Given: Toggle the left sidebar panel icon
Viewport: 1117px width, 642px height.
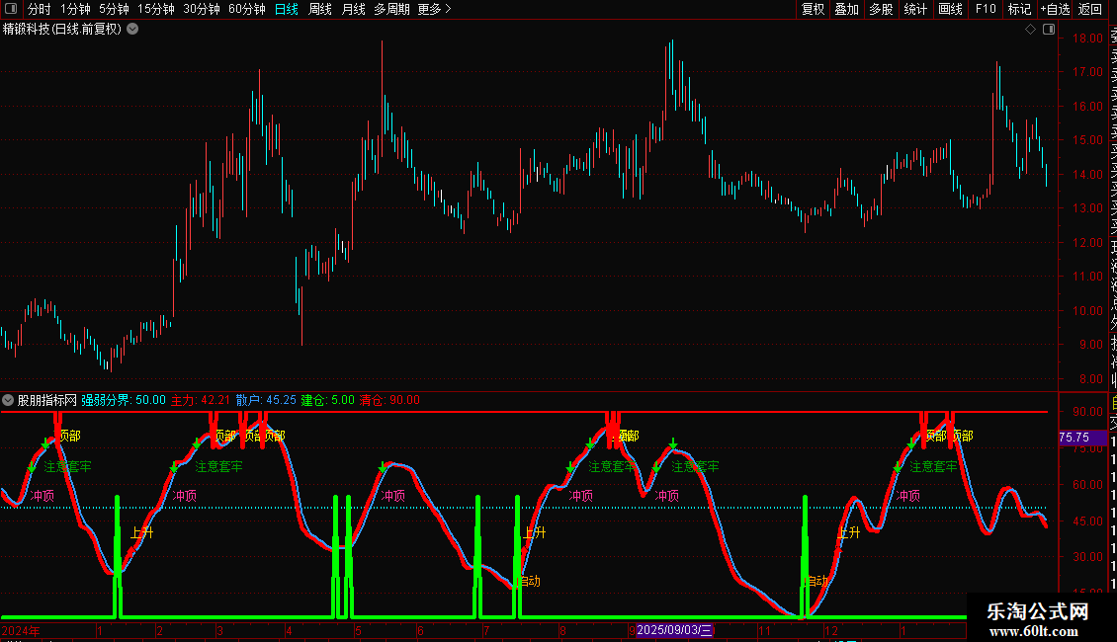Looking at the screenshot, I should coord(11,9).
